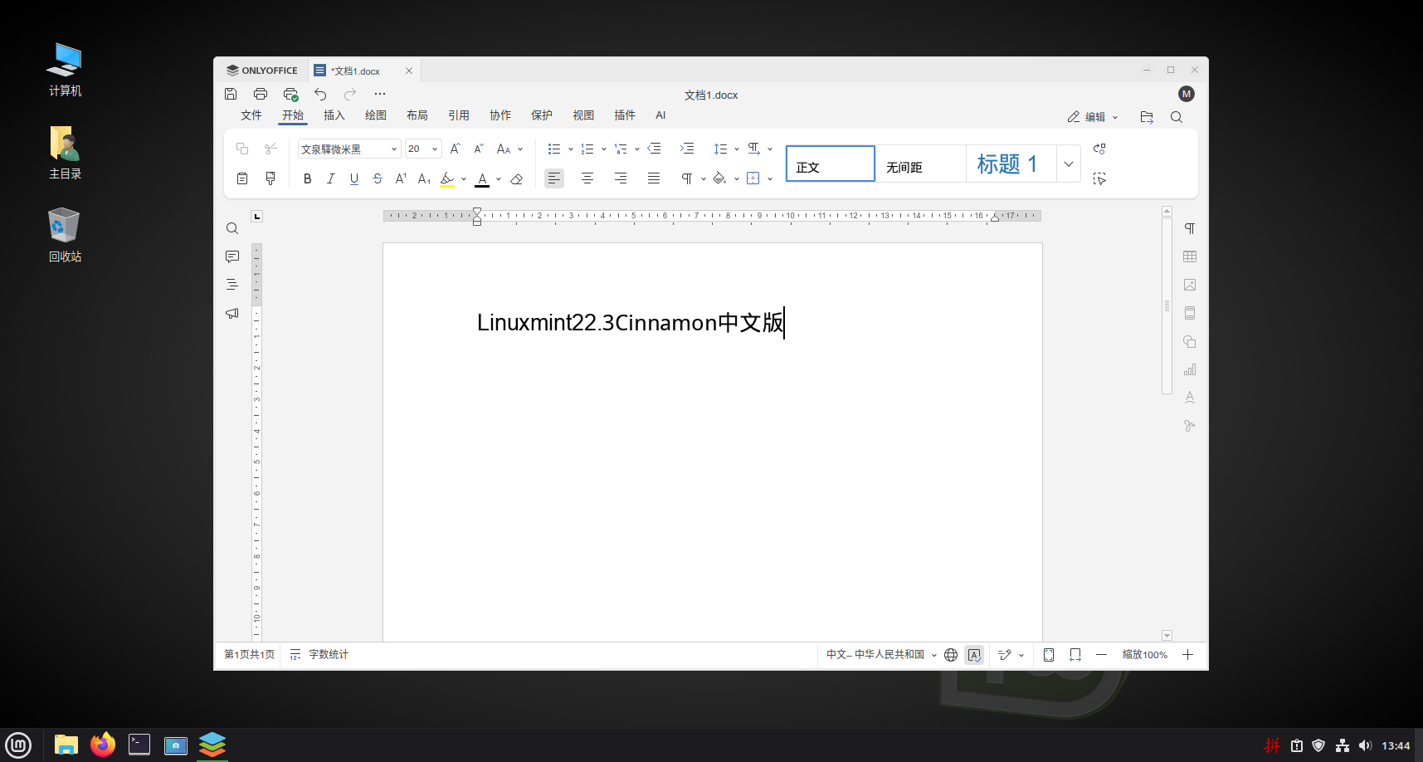The height and width of the screenshot is (762, 1423).
Task: Open the 插入 (Insert) tab
Action: [x=334, y=115]
